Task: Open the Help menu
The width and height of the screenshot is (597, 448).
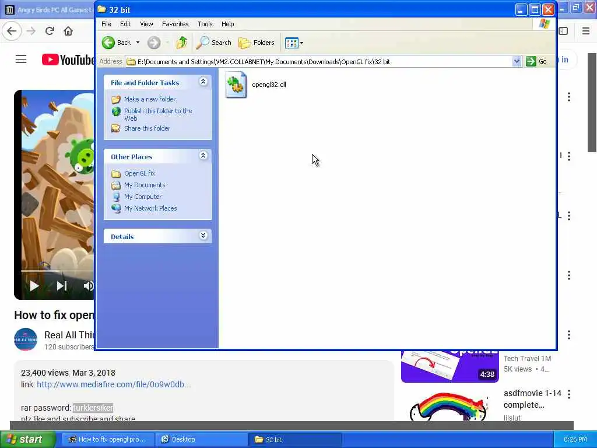Action: point(228,24)
